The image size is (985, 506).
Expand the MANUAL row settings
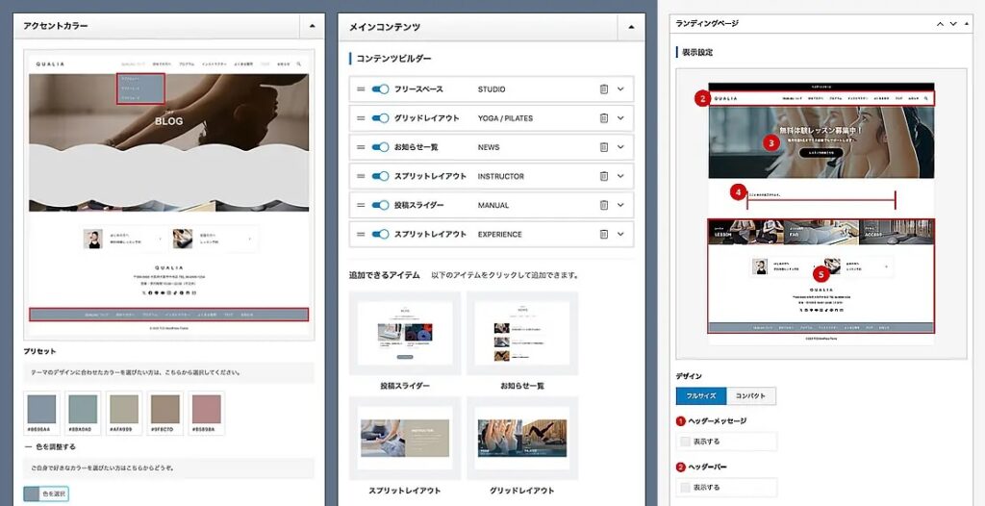click(620, 205)
